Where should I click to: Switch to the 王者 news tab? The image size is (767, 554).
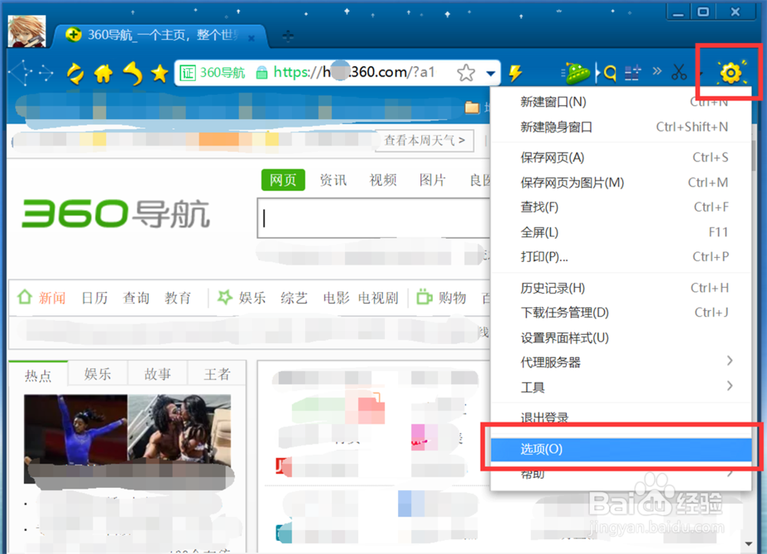(x=217, y=374)
